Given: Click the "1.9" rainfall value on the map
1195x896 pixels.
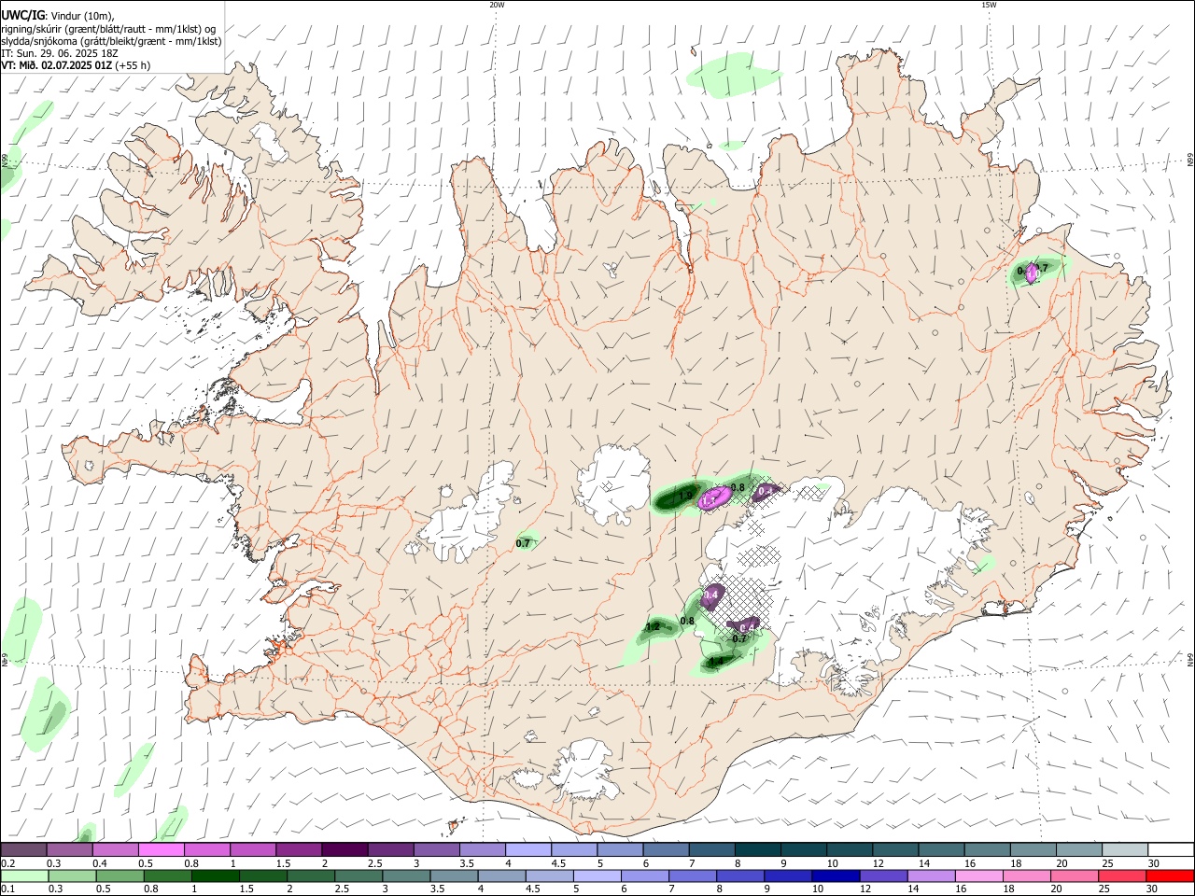Looking at the screenshot, I should (685, 497).
